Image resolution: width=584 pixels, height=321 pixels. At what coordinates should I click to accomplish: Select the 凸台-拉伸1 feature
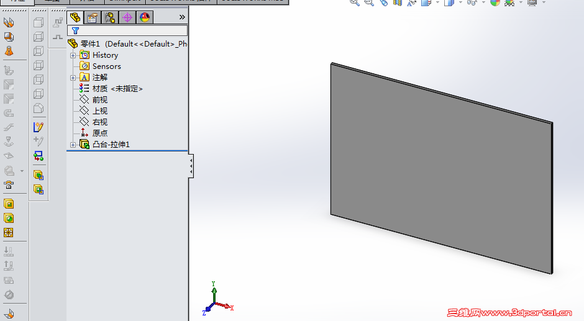[x=111, y=145]
